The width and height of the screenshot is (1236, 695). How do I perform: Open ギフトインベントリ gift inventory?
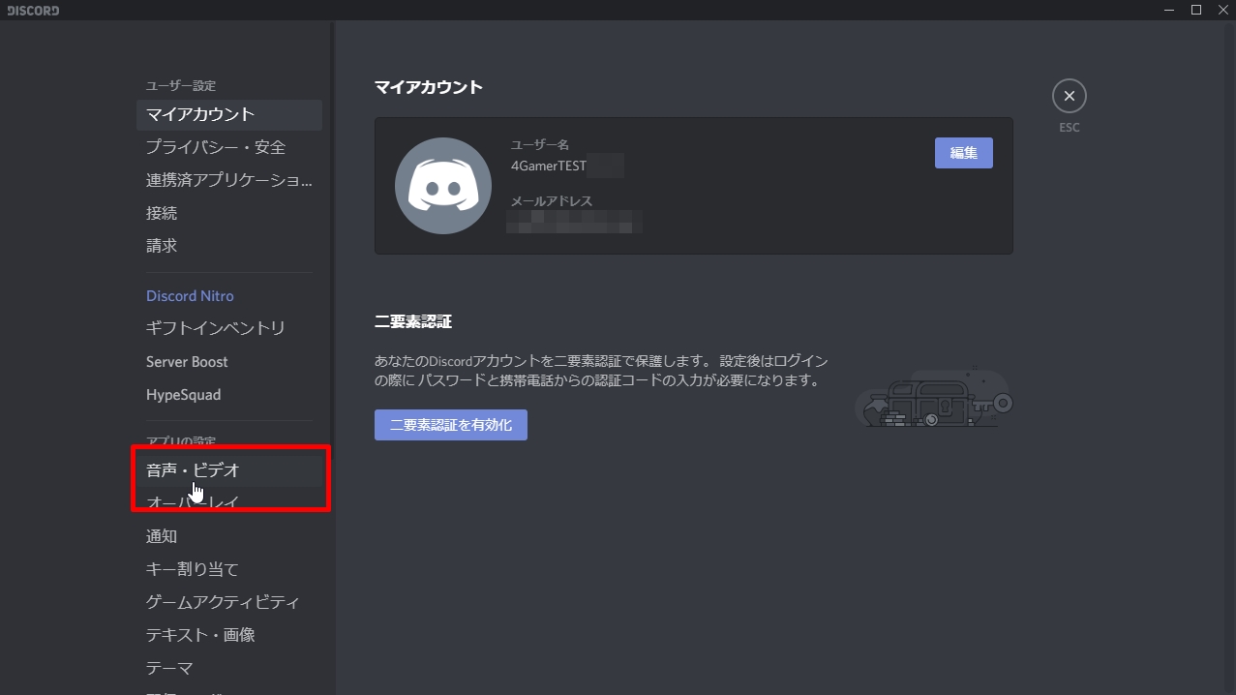229,329
